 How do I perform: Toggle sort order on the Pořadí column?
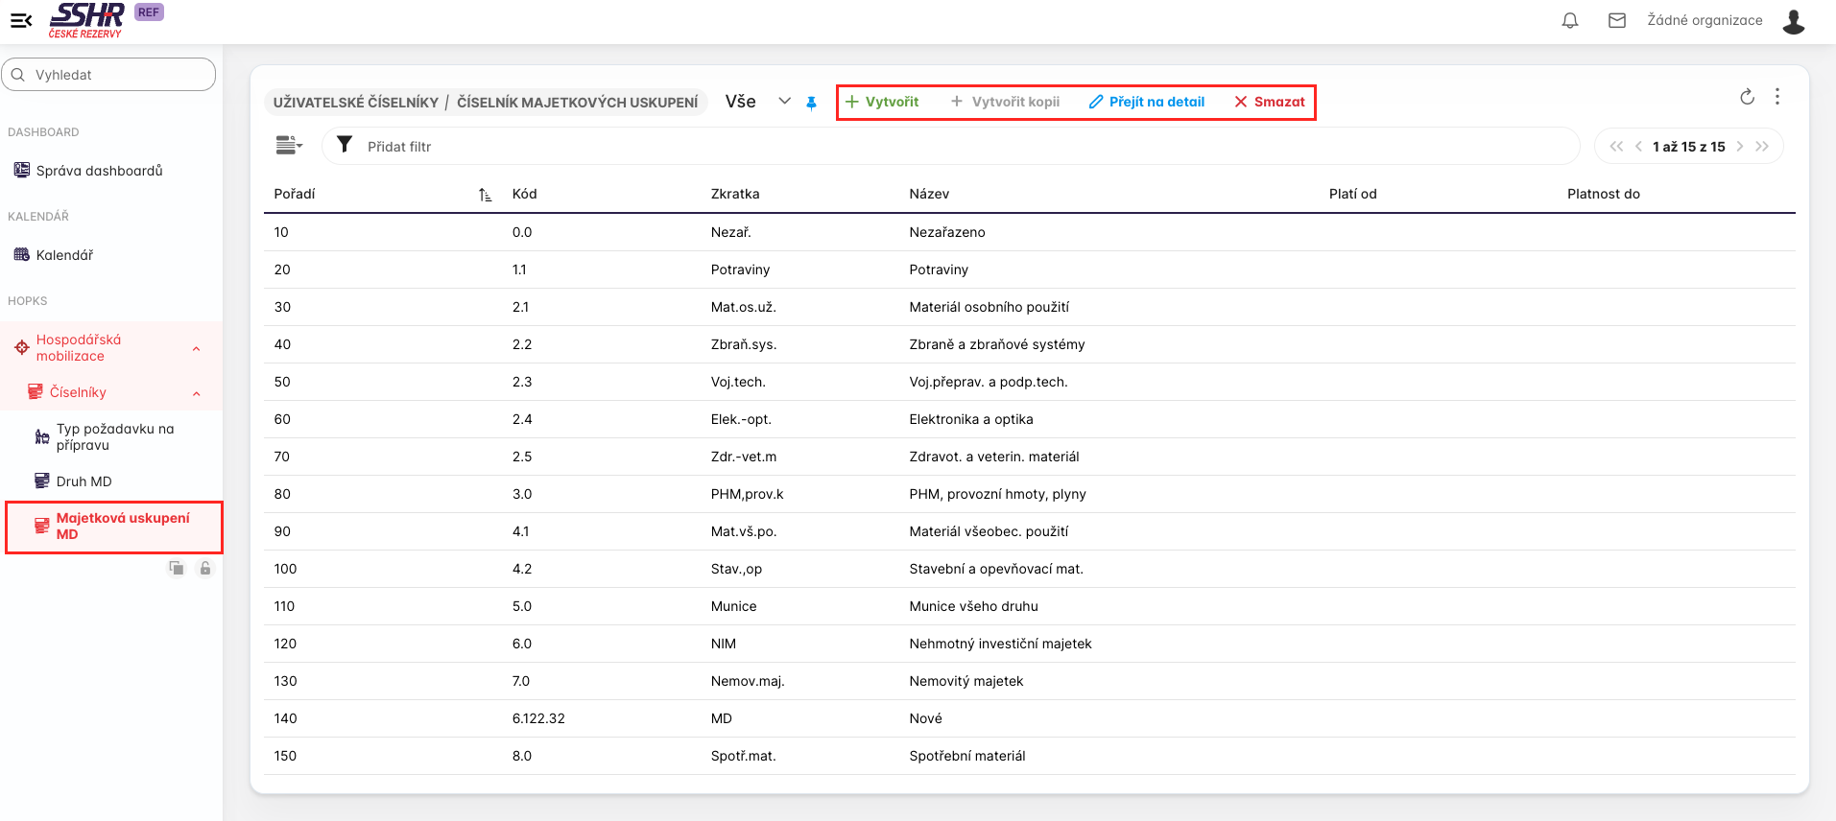pyautogui.click(x=485, y=195)
